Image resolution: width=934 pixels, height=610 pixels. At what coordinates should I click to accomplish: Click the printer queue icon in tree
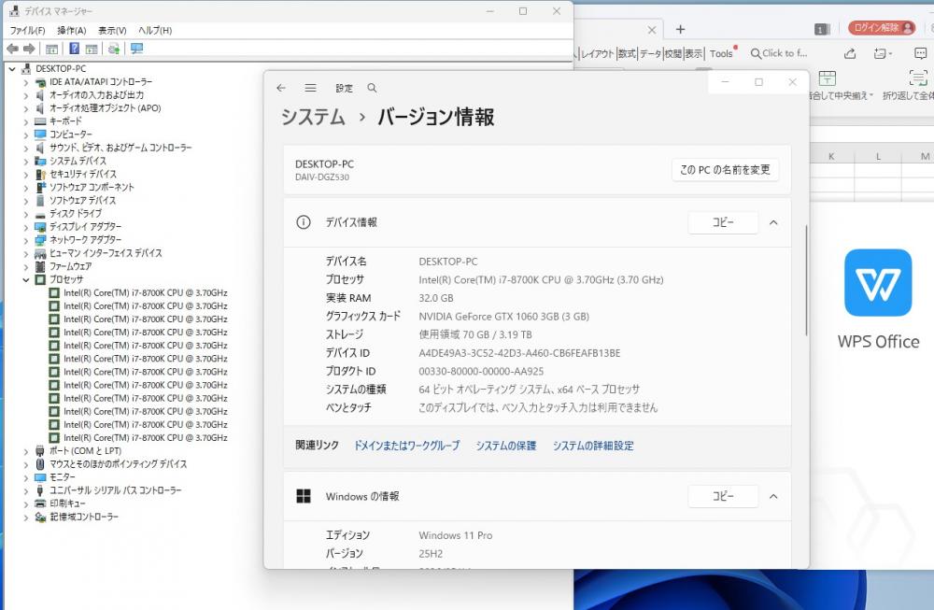click(x=40, y=504)
